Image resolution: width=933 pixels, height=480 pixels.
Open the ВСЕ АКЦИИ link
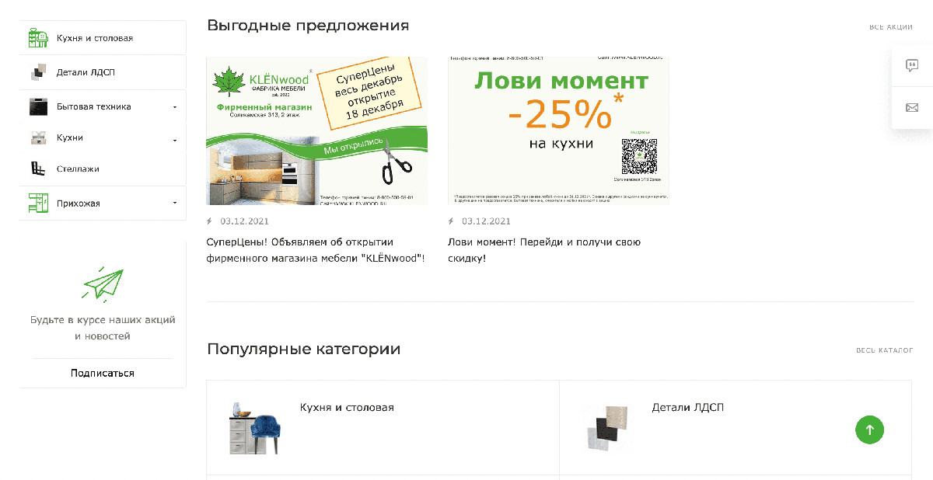(x=891, y=27)
